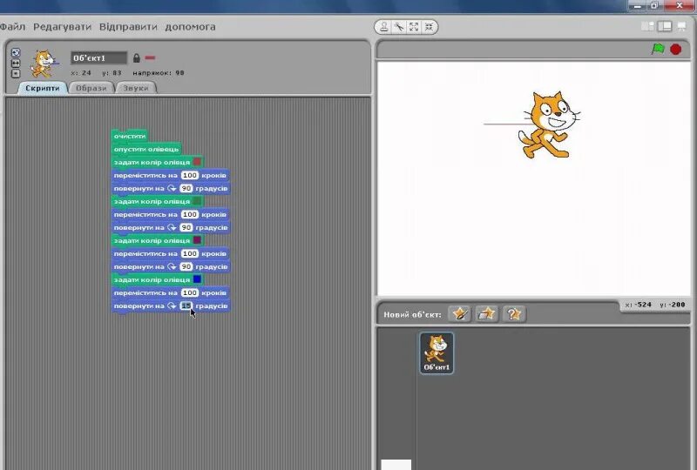The image size is (697, 470).
Task: Set rotation style to don't rotate
Action: pyautogui.click(x=16, y=73)
